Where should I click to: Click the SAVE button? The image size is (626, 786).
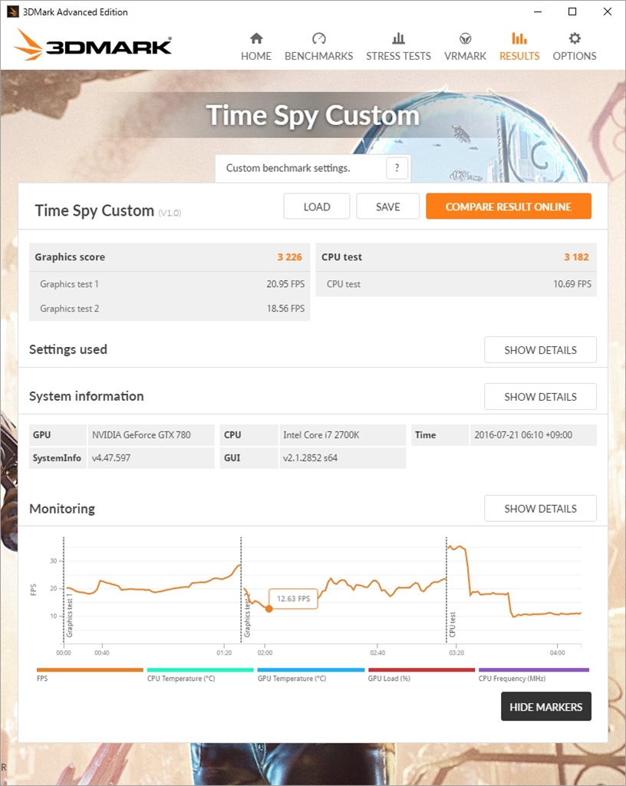coord(387,206)
